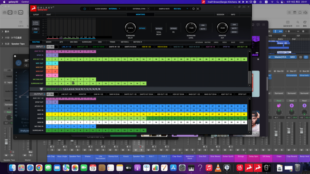Screen dimensions: 310x174
Task: Switch to MIXER tab
Action: point(49,42)
